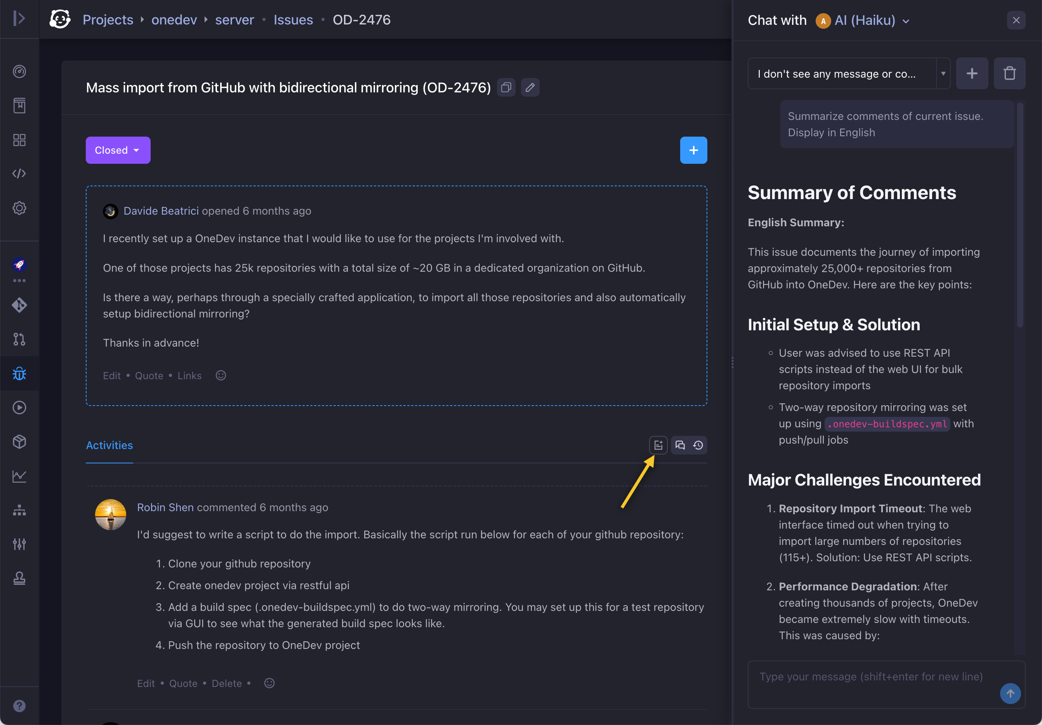Select the bug-shaped Issues icon in sidebar
Screen dimensions: 1042x725
[x=19, y=373]
